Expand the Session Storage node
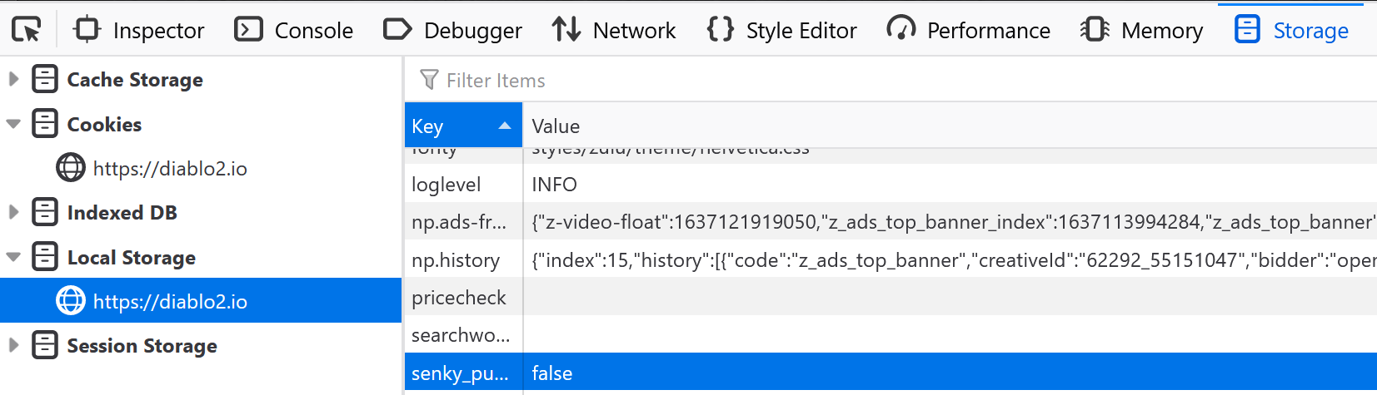 (x=13, y=346)
